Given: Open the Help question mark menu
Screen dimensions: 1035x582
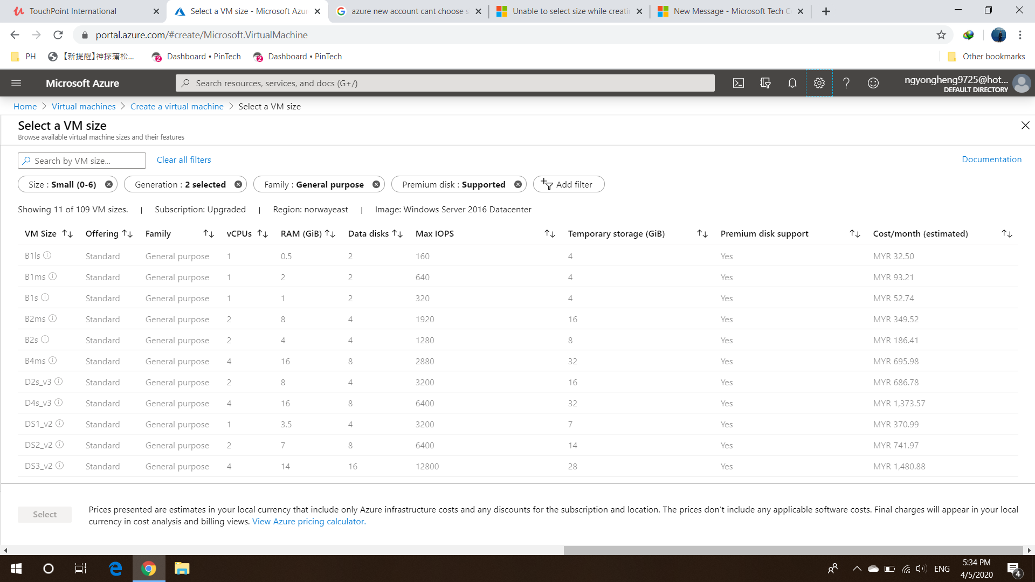Looking at the screenshot, I should coord(846,83).
